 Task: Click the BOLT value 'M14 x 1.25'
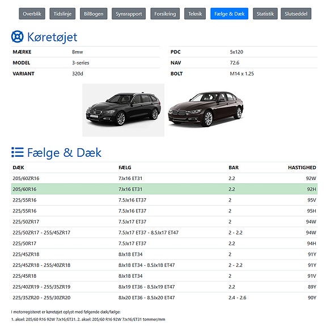pos(242,73)
